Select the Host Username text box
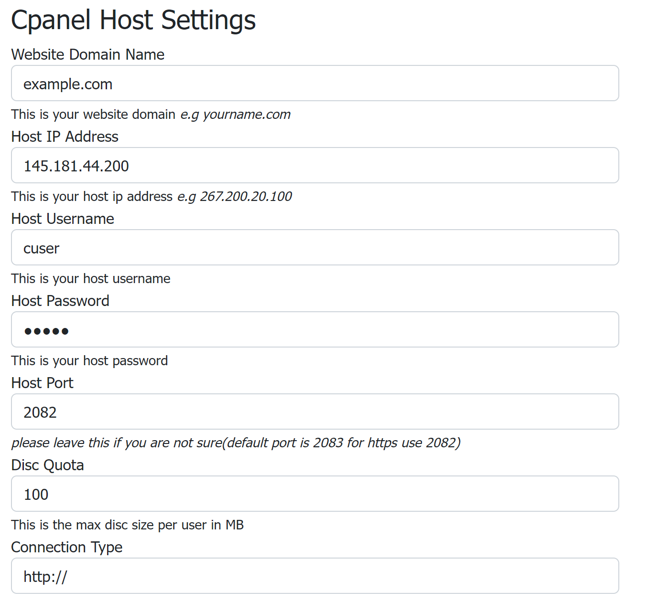This screenshot has height=612, width=647. (315, 248)
